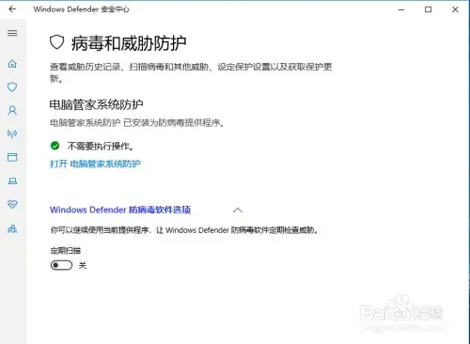
Task: Open Account protection person icon
Action: point(12,110)
